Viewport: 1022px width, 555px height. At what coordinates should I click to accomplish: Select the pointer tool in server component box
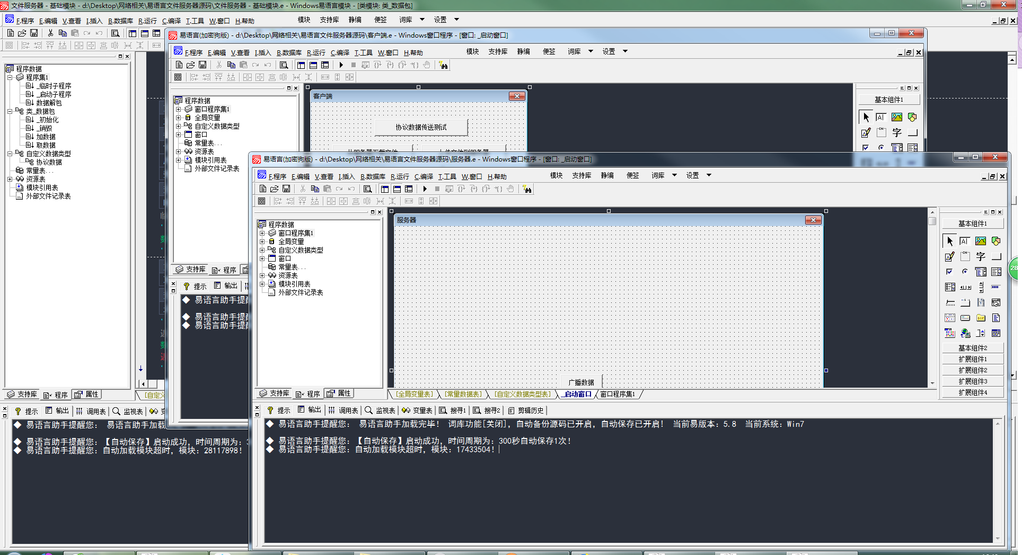point(949,241)
